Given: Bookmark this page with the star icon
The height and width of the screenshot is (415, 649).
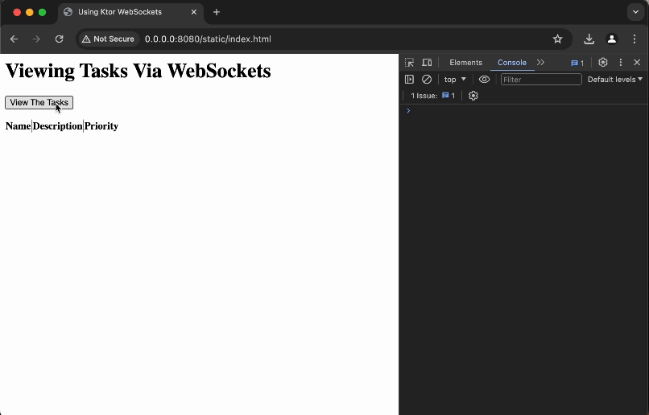Looking at the screenshot, I should 557,39.
